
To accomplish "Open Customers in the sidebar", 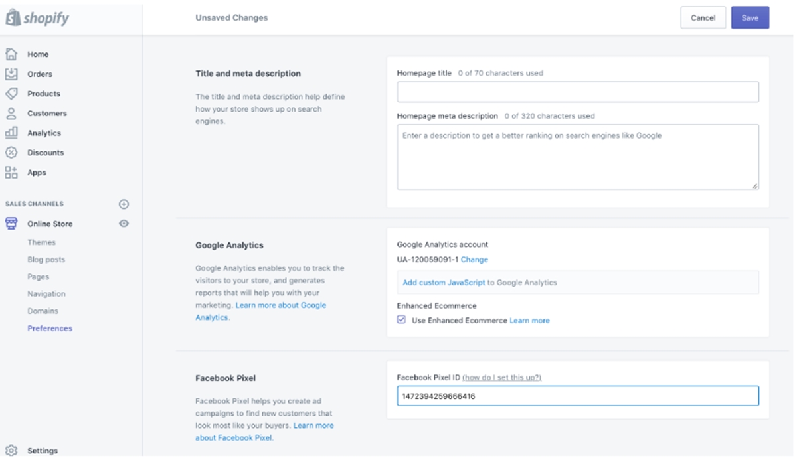I will coord(47,114).
